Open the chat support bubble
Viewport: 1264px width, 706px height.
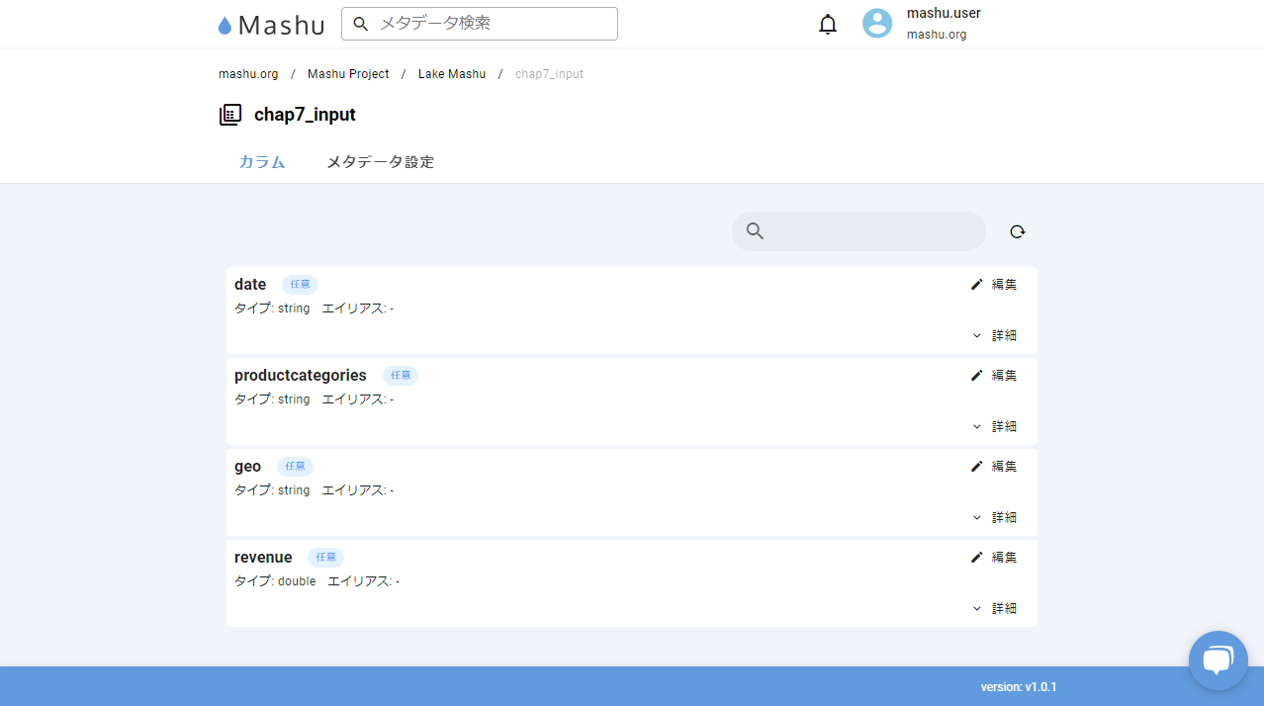1218,660
